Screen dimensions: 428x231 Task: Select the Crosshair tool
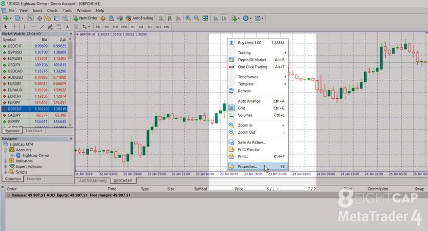click(x=15, y=27)
